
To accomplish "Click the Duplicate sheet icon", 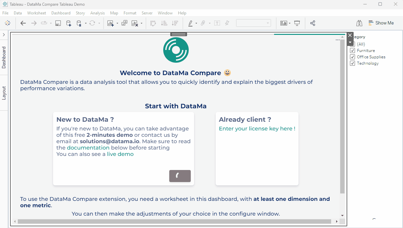I will pyautogui.click(x=124, y=23).
